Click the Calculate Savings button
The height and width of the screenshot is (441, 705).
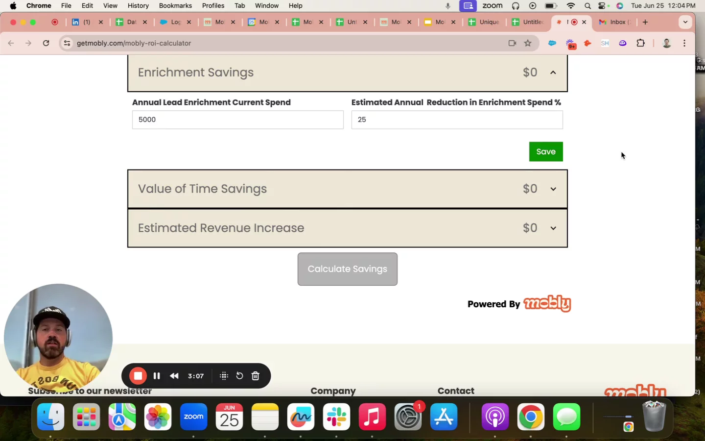coord(347,269)
